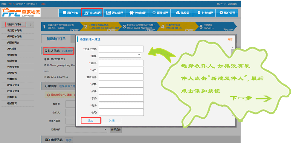This screenshot has height=143, width=296.
Task: Open 收件人管理 in the sidebar
Action: pos(13,91)
